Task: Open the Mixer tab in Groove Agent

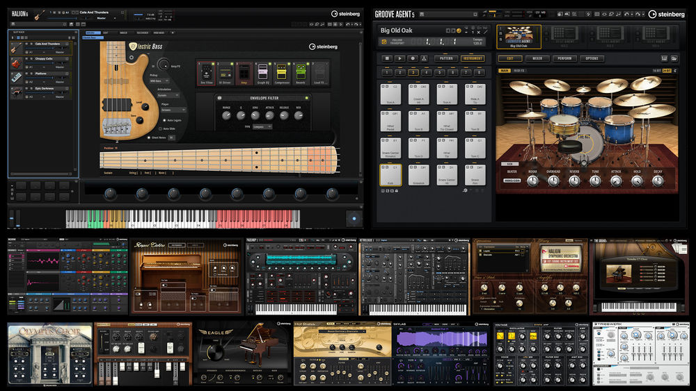Action: coord(537,58)
